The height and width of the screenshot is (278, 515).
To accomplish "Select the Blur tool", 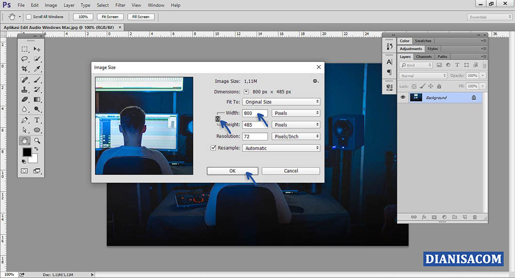I will (25, 109).
